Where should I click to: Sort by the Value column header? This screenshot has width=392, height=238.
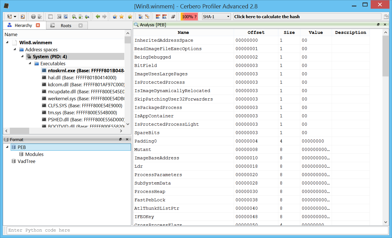(x=316, y=32)
